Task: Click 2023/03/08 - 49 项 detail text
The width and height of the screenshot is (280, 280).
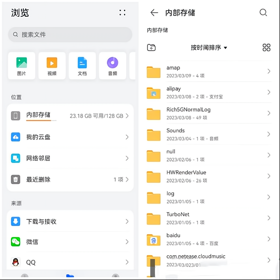Action: pos(187,118)
